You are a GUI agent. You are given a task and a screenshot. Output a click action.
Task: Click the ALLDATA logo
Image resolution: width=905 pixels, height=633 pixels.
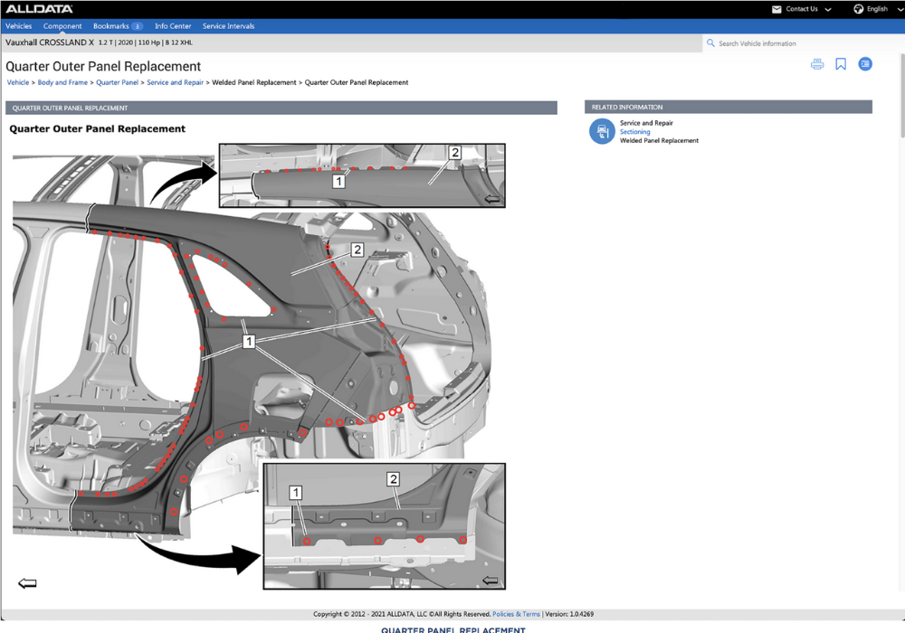pos(39,9)
